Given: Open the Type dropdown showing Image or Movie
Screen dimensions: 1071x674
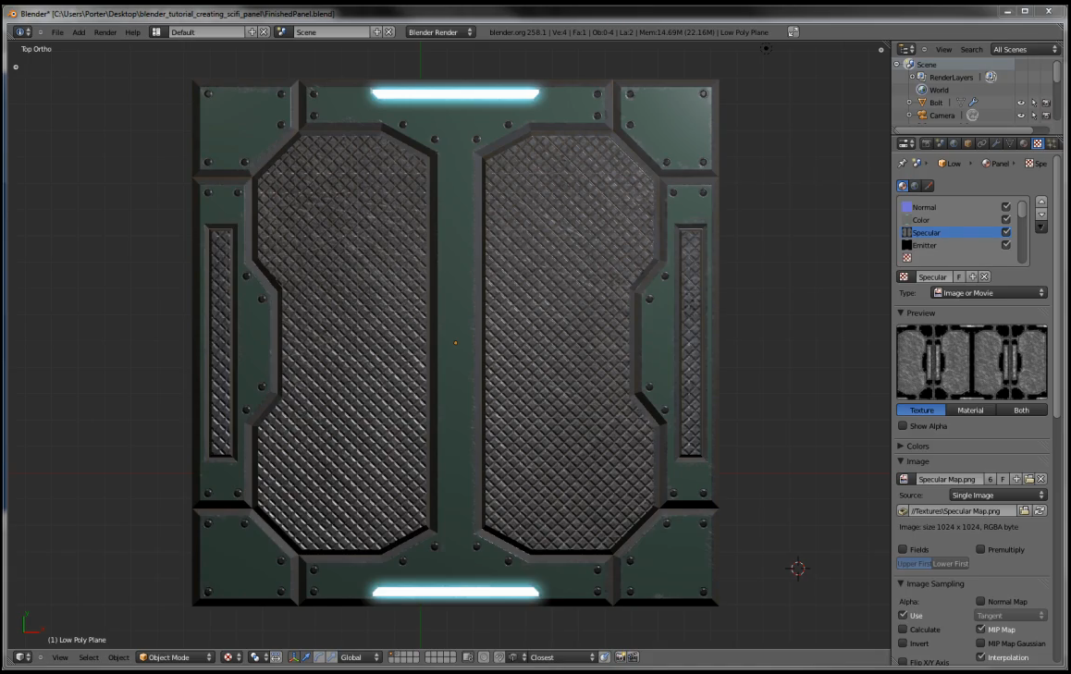Looking at the screenshot, I should click(988, 292).
